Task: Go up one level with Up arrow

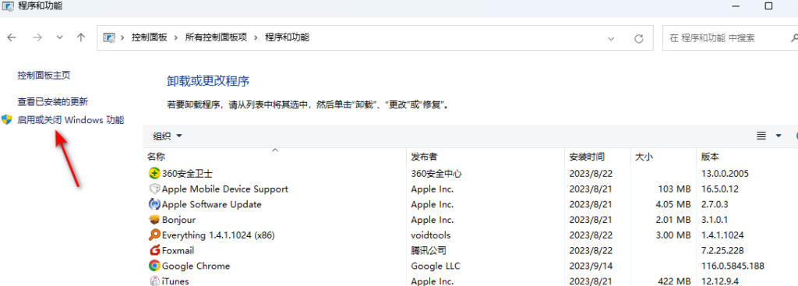Action: click(x=80, y=37)
